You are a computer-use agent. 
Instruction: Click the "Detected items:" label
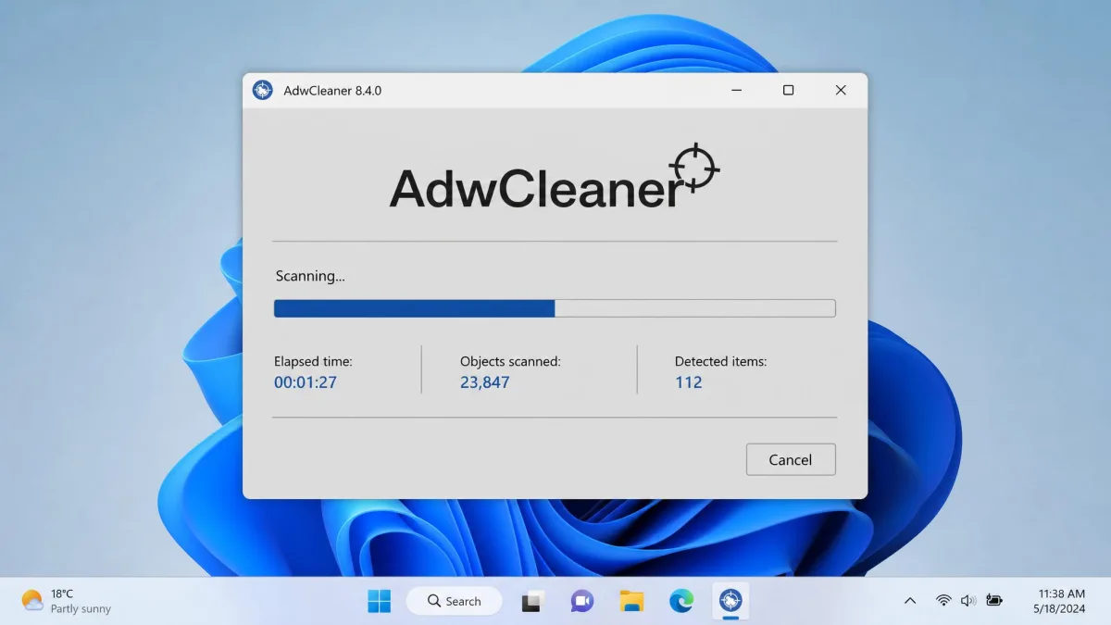tap(721, 361)
